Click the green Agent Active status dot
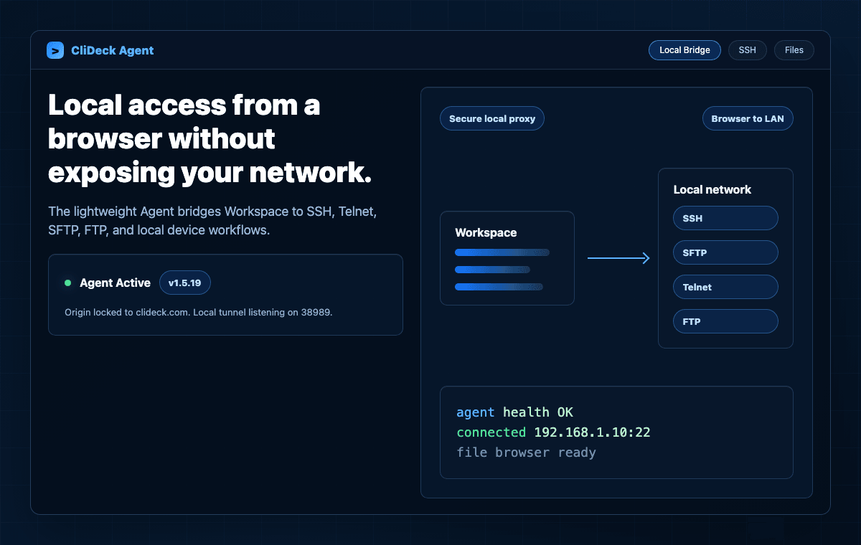This screenshot has height=545, width=861. pos(68,283)
